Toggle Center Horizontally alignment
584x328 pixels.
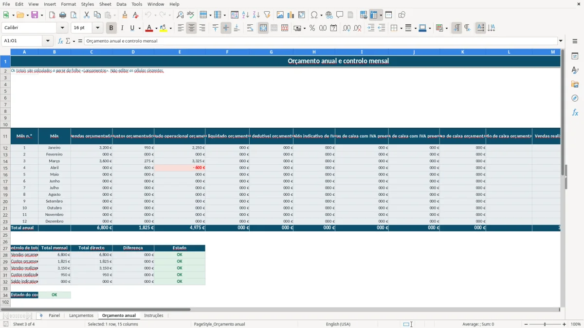pyautogui.click(x=191, y=28)
